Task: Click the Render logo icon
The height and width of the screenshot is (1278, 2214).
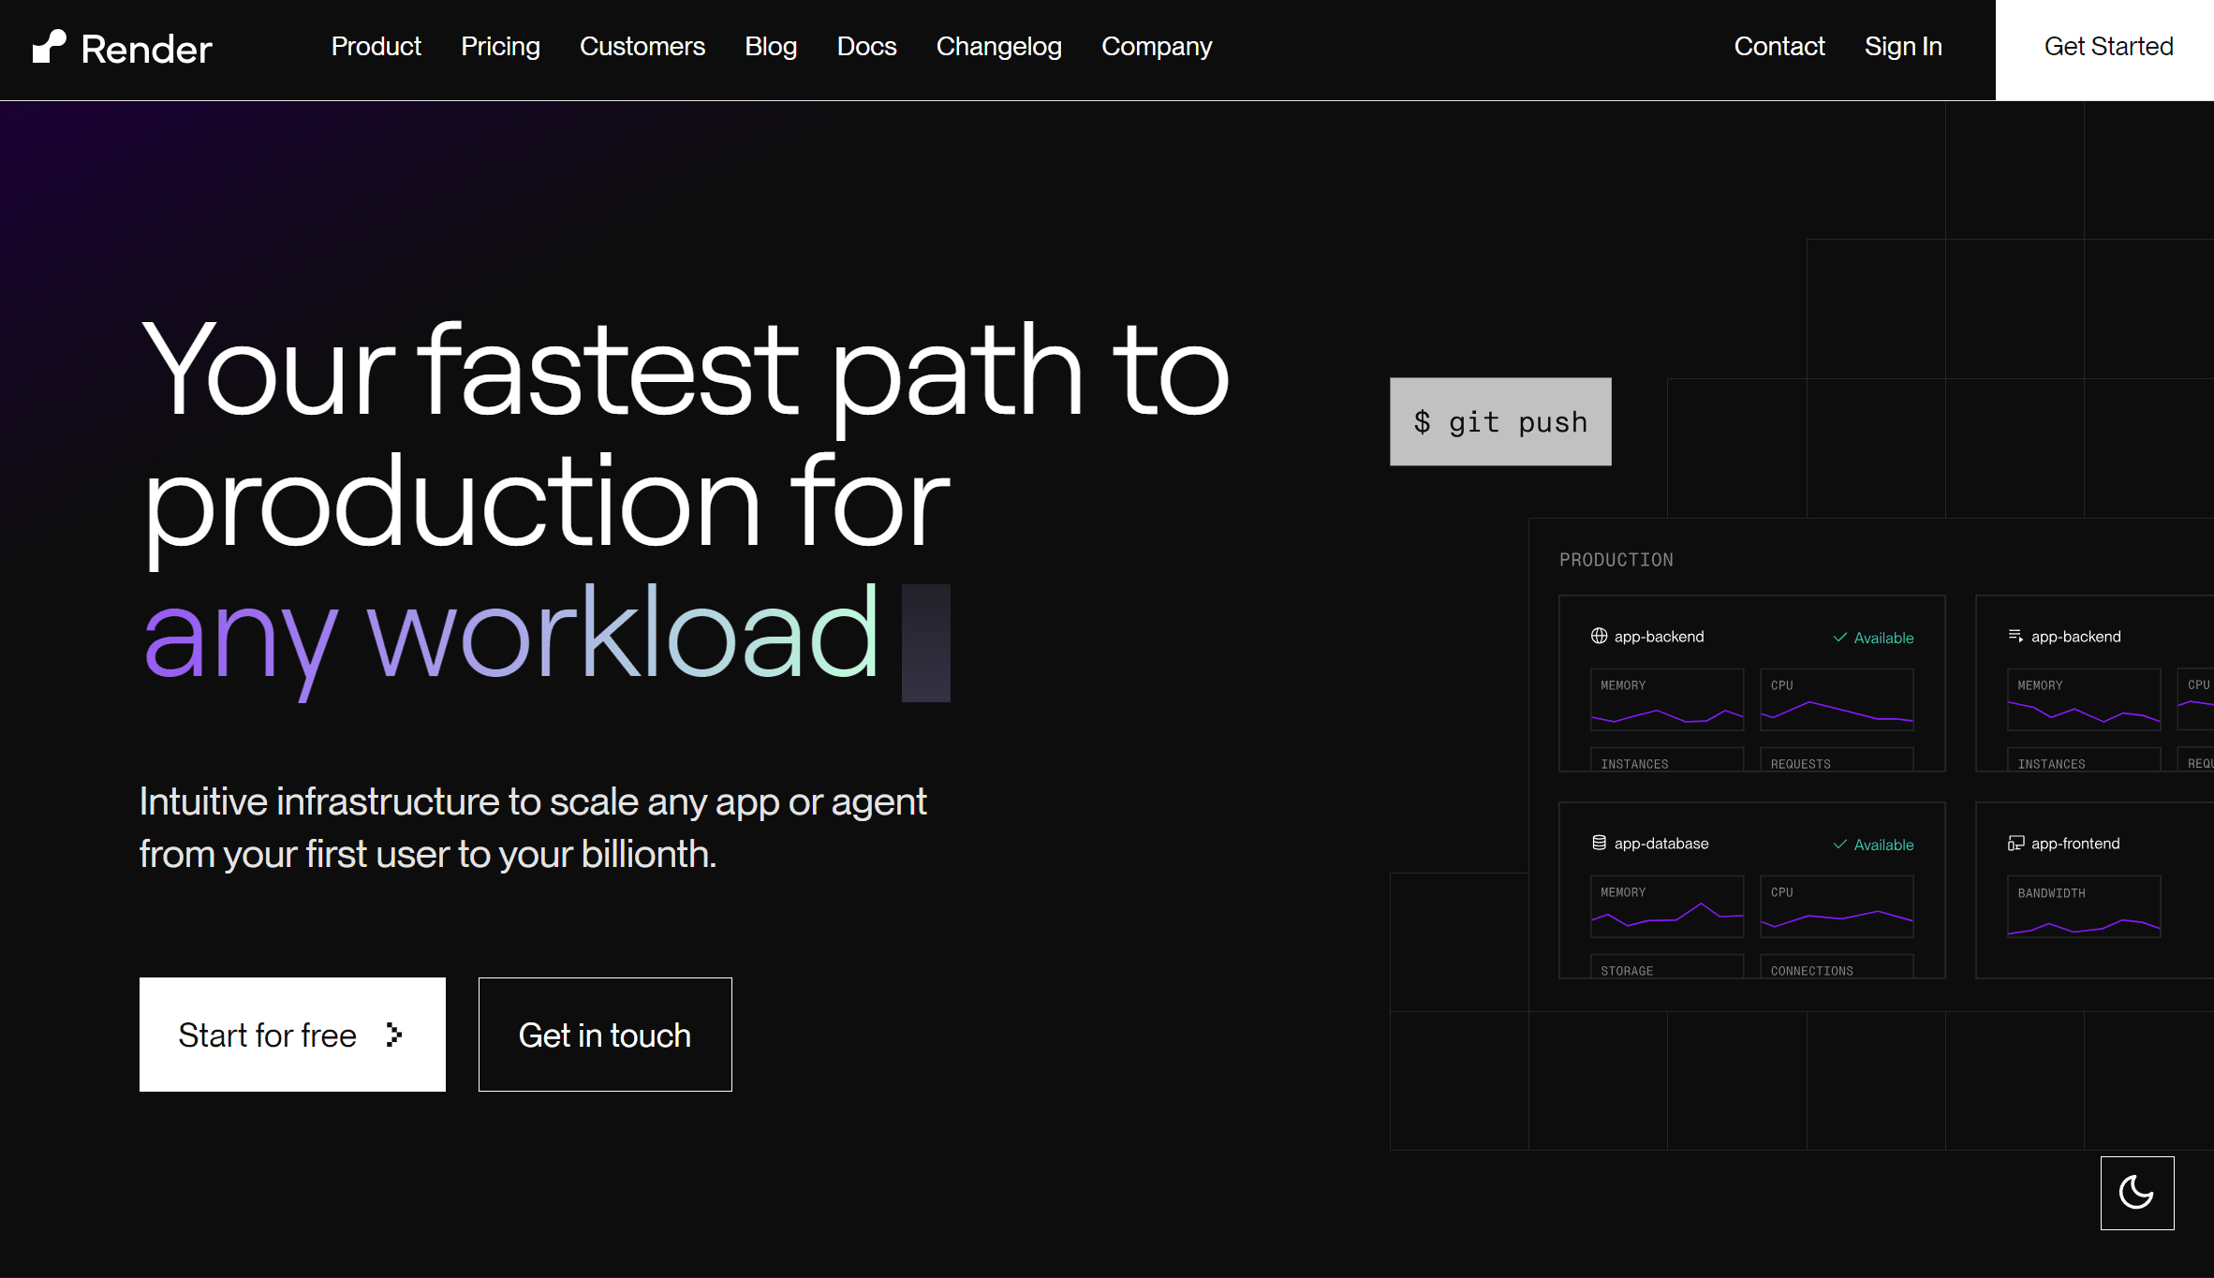Action: (x=49, y=47)
